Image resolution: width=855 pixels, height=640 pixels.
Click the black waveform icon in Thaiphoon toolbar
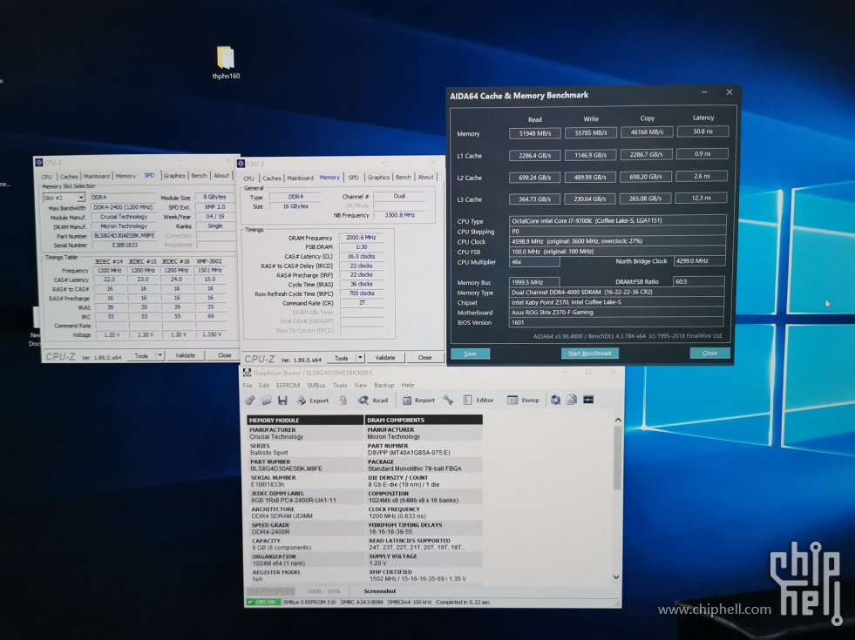click(x=588, y=400)
